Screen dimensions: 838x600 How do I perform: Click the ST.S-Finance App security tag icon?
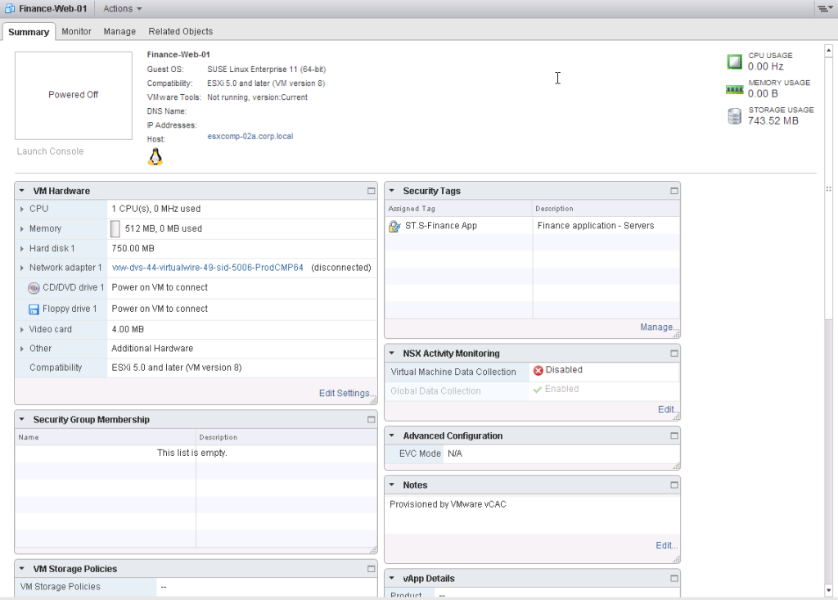[x=394, y=226]
